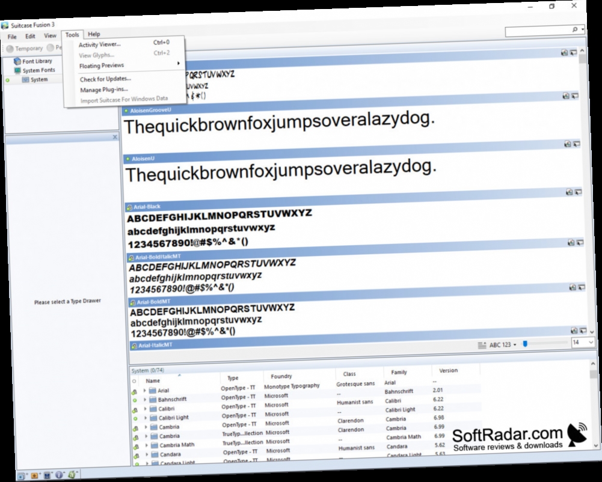Open floating preview for Arial-BoldItalicMT
The height and width of the screenshot is (482, 602).
[x=580, y=242]
